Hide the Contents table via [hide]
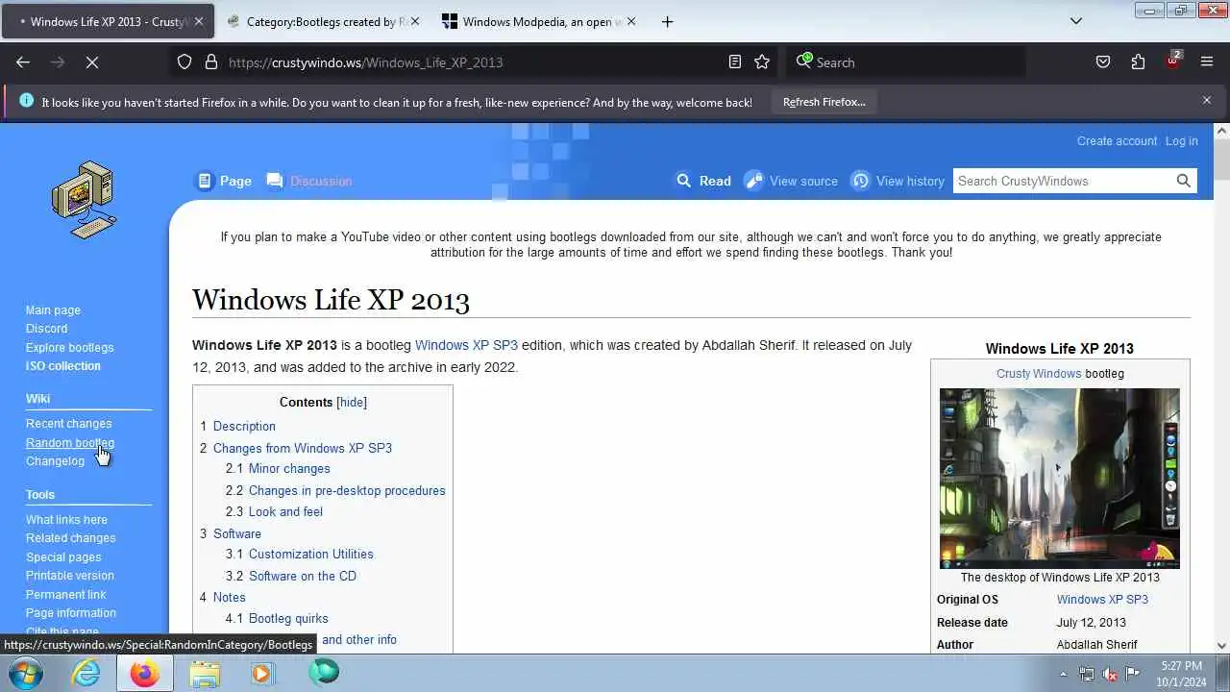 (x=352, y=403)
